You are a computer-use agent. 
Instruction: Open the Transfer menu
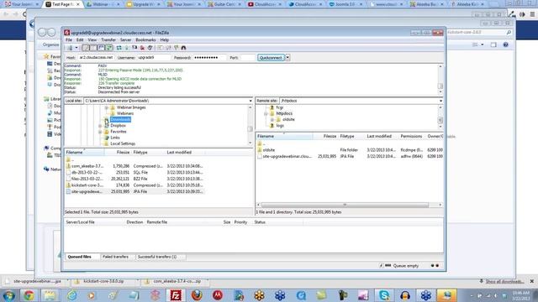point(108,40)
